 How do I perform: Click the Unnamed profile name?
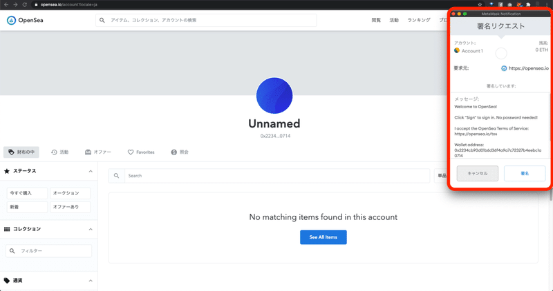pos(274,123)
